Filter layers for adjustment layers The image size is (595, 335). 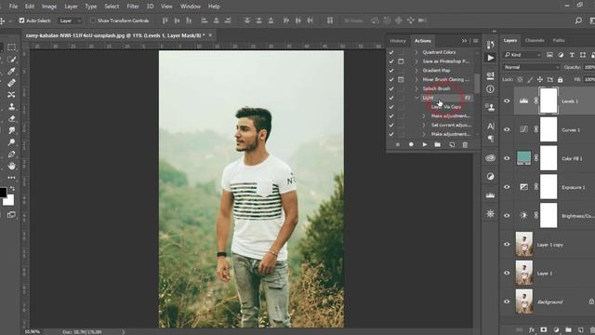pos(561,55)
